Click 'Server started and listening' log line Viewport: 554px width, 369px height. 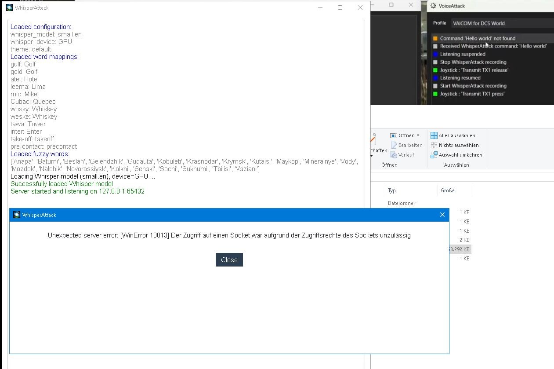(77, 191)
